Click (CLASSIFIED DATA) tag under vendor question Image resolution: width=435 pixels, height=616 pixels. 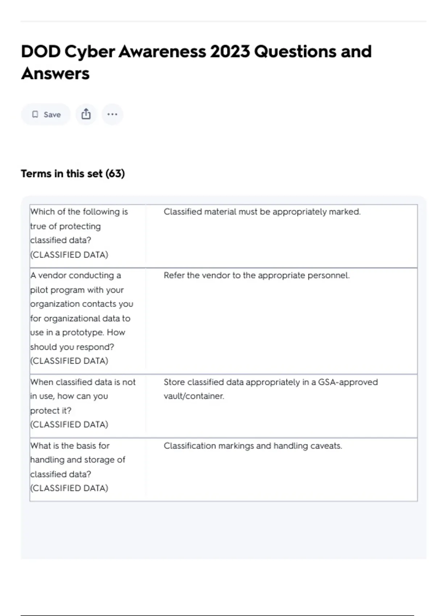pyautogui.click(x=69, y=361)
